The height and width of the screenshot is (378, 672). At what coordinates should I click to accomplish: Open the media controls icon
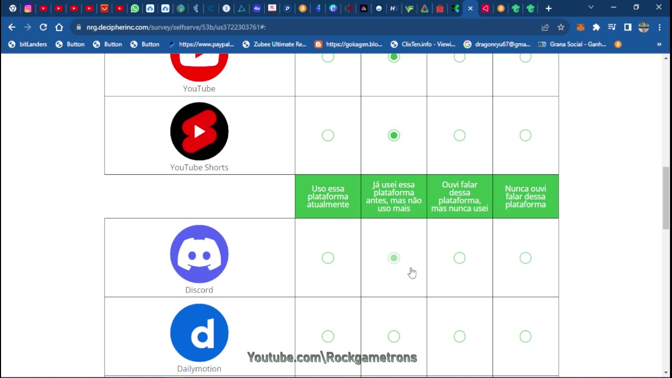click(612, 27)
